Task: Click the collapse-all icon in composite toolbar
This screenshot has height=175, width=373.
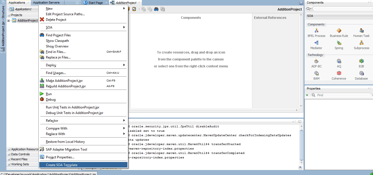Action: click(150, 9)
